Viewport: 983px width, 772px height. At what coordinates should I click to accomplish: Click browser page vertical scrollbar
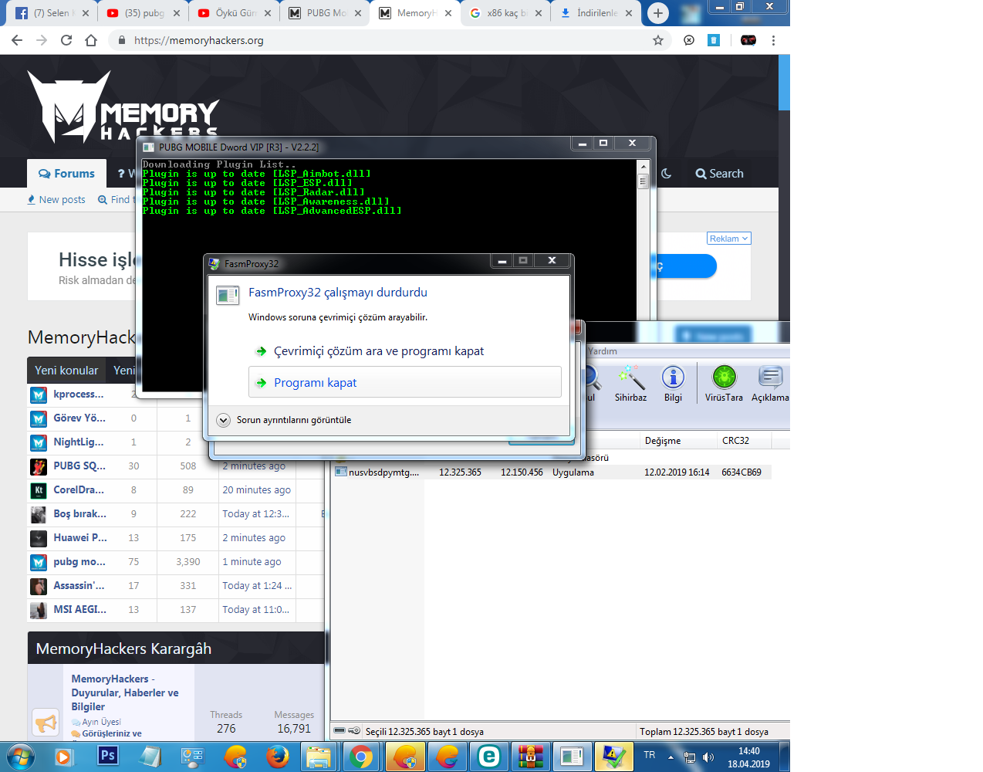pos(784,83)
